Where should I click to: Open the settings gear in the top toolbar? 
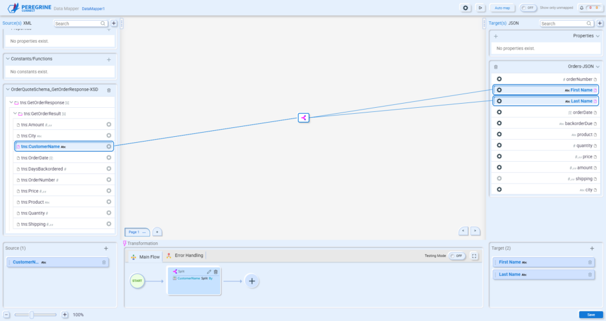466,8
